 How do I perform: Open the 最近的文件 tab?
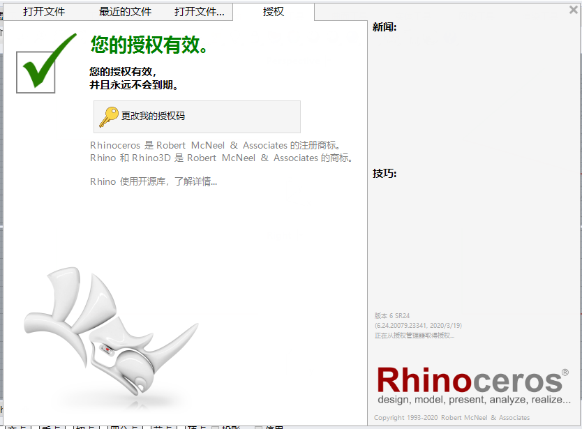(125, 12)
